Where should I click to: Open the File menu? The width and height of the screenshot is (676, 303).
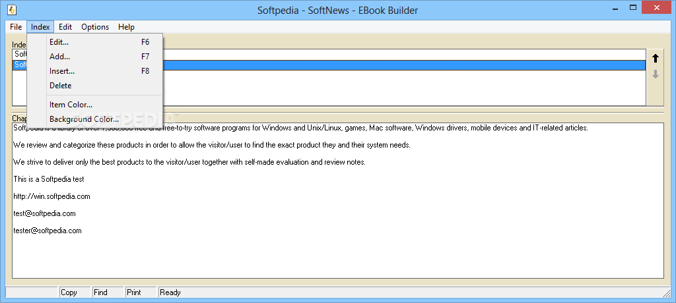(16, 27)
